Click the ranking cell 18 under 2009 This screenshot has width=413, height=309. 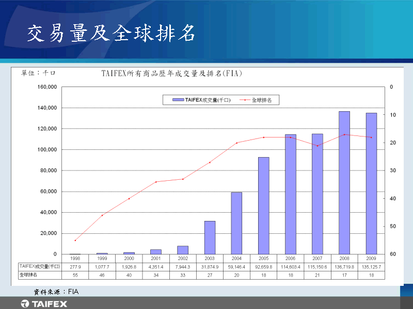[371, 275]
